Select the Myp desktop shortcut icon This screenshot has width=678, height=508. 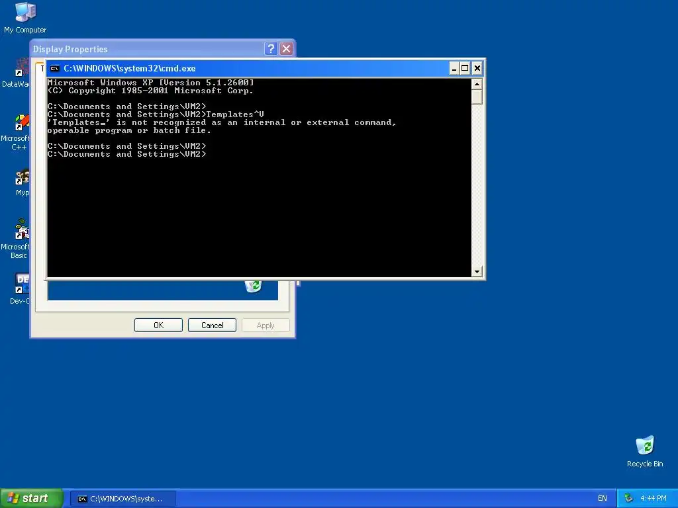coord(22,183)
